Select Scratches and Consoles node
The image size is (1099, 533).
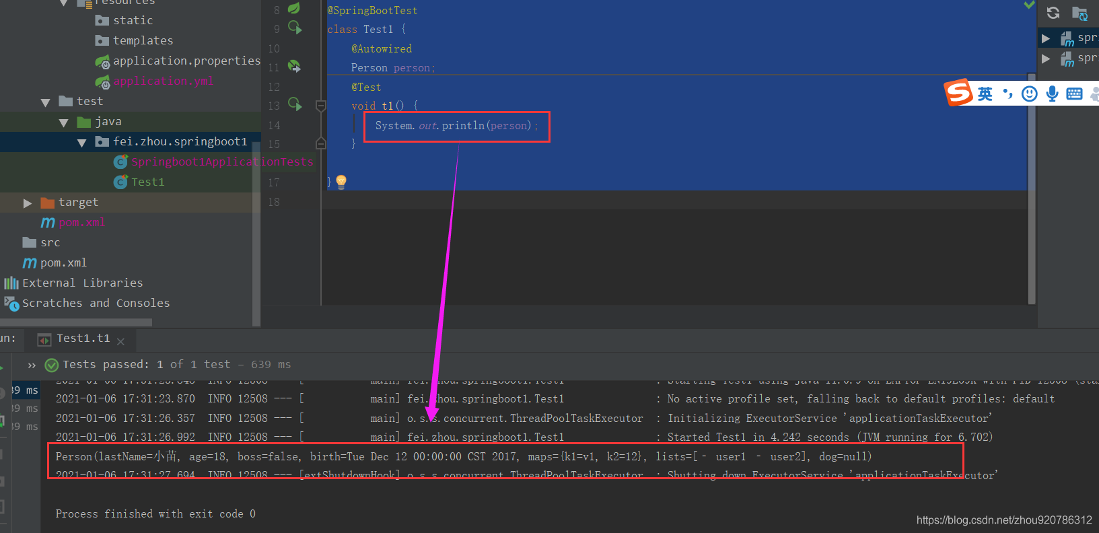(x=96, y=303)
